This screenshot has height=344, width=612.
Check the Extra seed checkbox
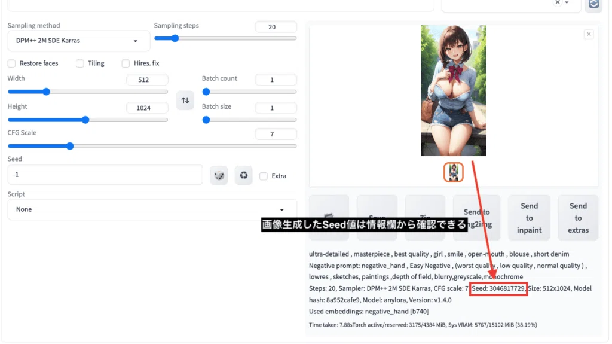[264, 176]
